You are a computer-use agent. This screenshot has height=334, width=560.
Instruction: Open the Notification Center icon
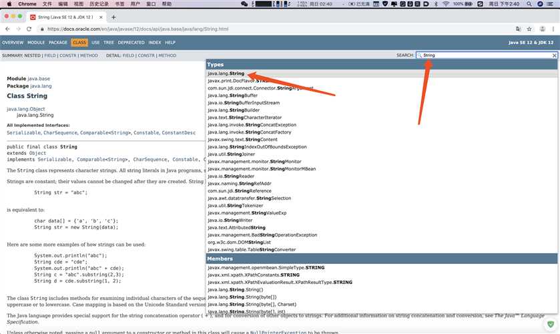click(x=551, y=4)
